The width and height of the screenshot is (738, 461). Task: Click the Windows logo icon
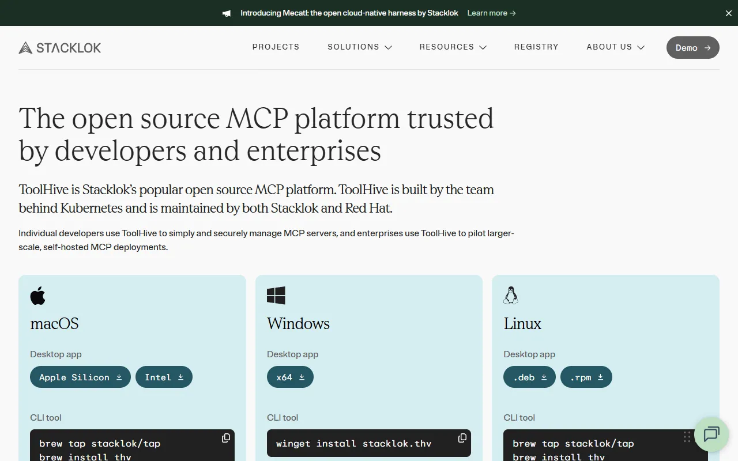[x=276, y=296]
